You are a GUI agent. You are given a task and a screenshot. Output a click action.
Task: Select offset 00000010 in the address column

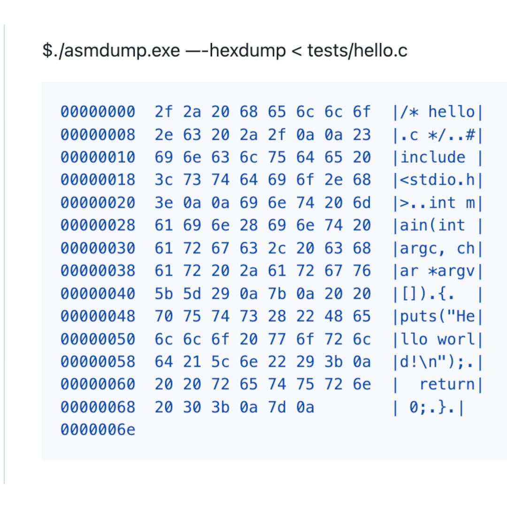[98, 157]
